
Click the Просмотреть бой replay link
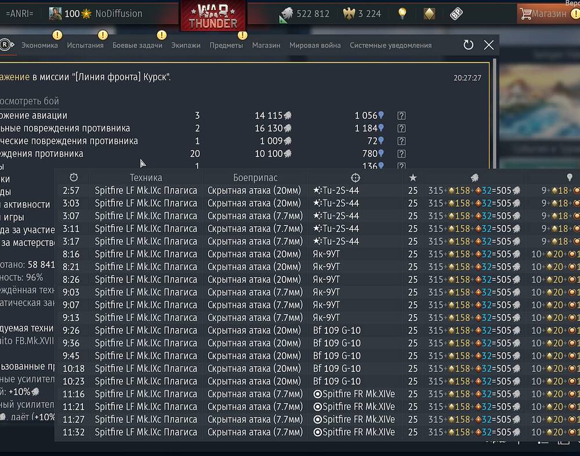coord(29,101)
